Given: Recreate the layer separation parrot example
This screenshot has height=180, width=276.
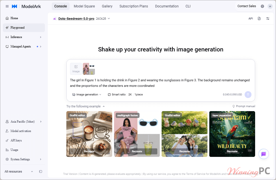Looking at the screenshot, I should tap(232, 151).
